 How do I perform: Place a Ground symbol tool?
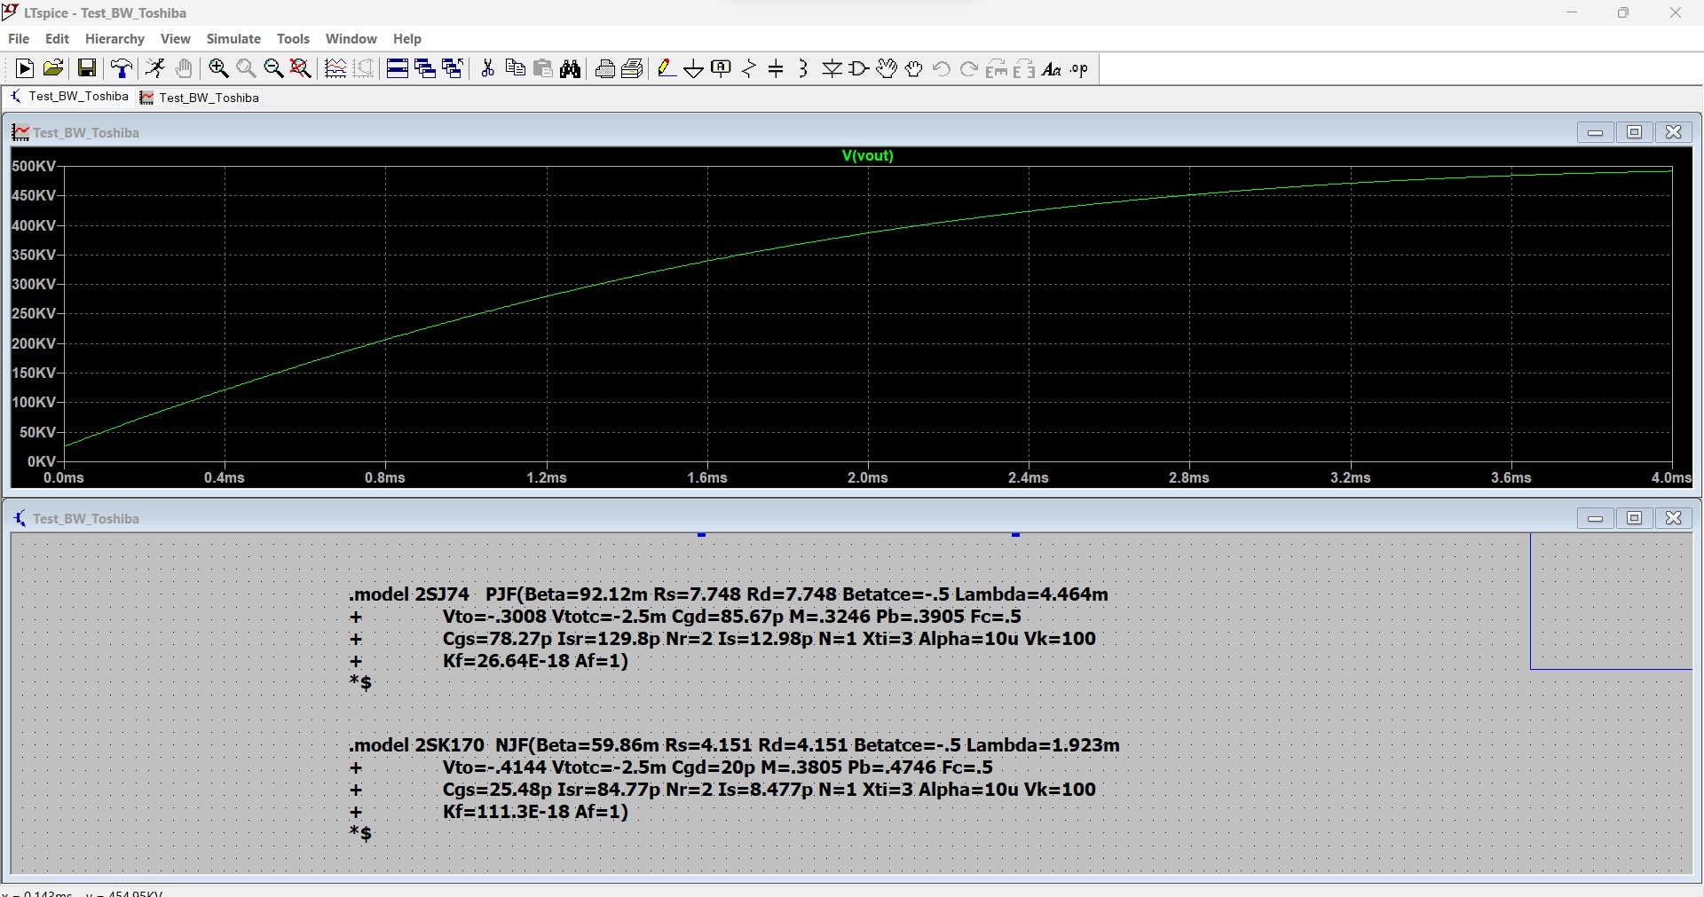click(x=694, y=69)
